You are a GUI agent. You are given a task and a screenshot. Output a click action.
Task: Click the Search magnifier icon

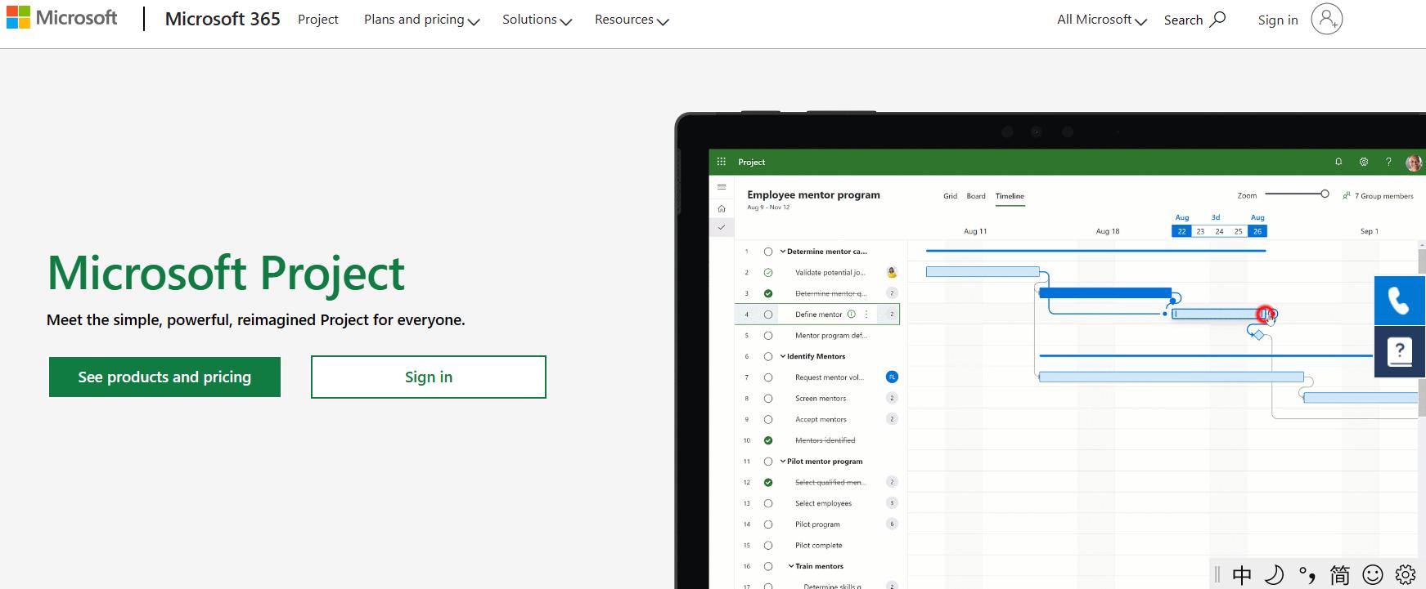1217,19
